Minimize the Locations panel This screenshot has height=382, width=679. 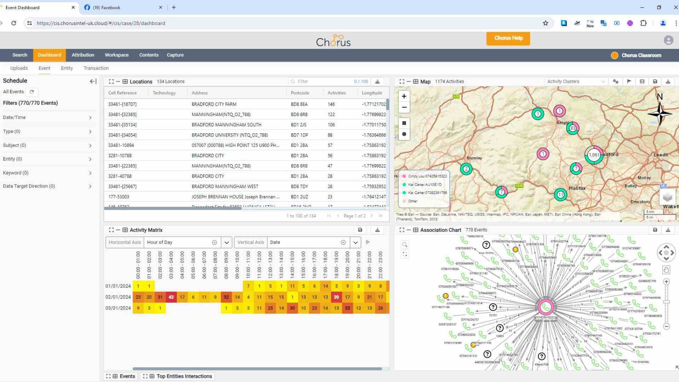[x=118, y=82]
